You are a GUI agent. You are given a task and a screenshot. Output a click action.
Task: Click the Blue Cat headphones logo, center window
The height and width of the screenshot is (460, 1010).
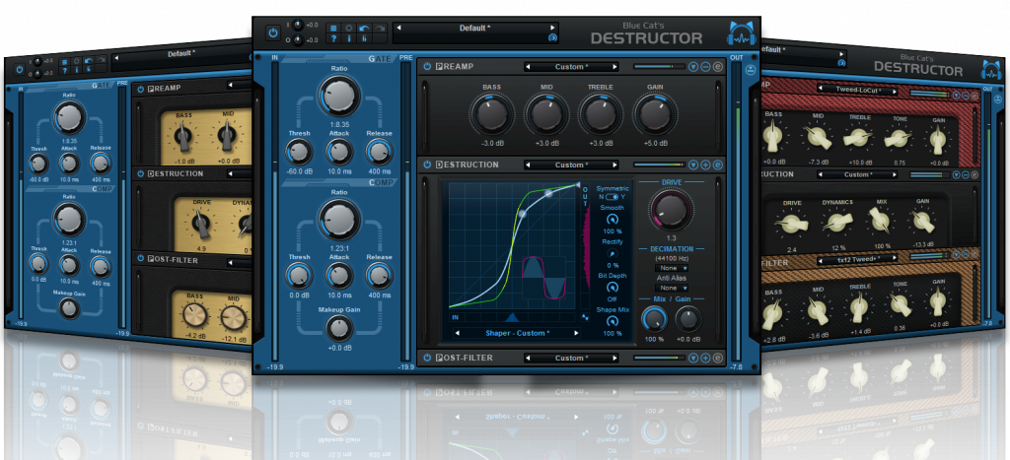pyautogui.click(x=741, y=34)
